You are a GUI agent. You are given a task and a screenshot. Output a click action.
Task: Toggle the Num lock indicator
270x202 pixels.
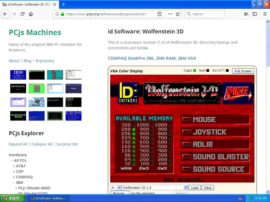click(208, 70)
